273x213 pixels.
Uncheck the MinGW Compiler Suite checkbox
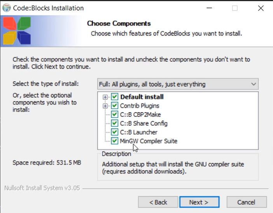coord(115,141)
